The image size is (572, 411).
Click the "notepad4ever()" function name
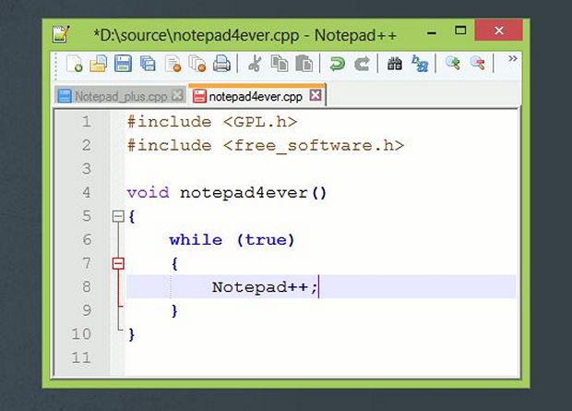tap(254, 193)
